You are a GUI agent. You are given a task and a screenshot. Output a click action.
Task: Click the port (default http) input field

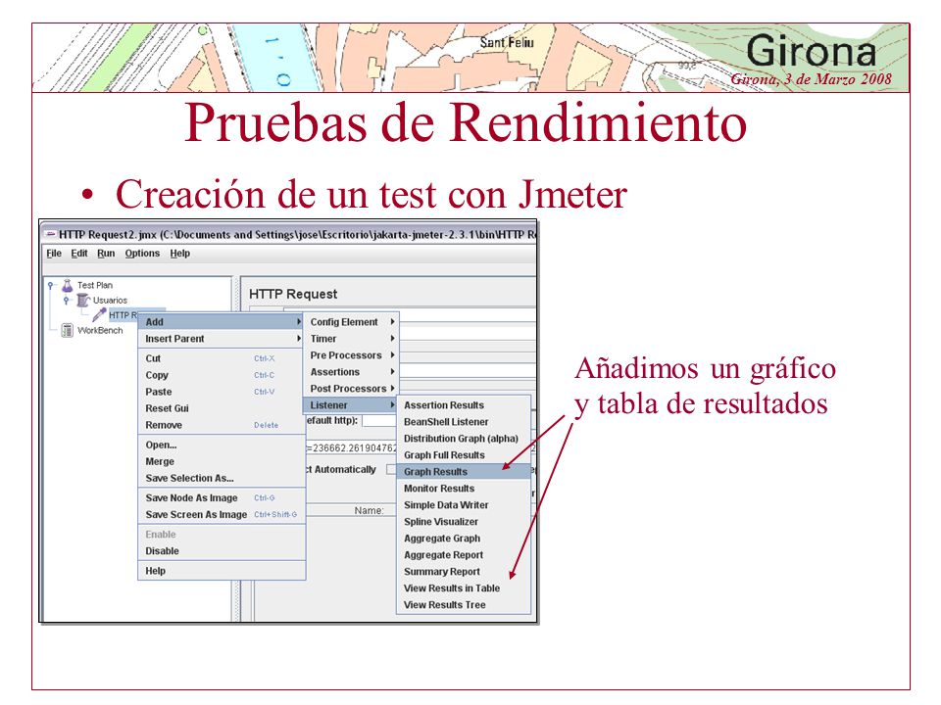(379, 421)
